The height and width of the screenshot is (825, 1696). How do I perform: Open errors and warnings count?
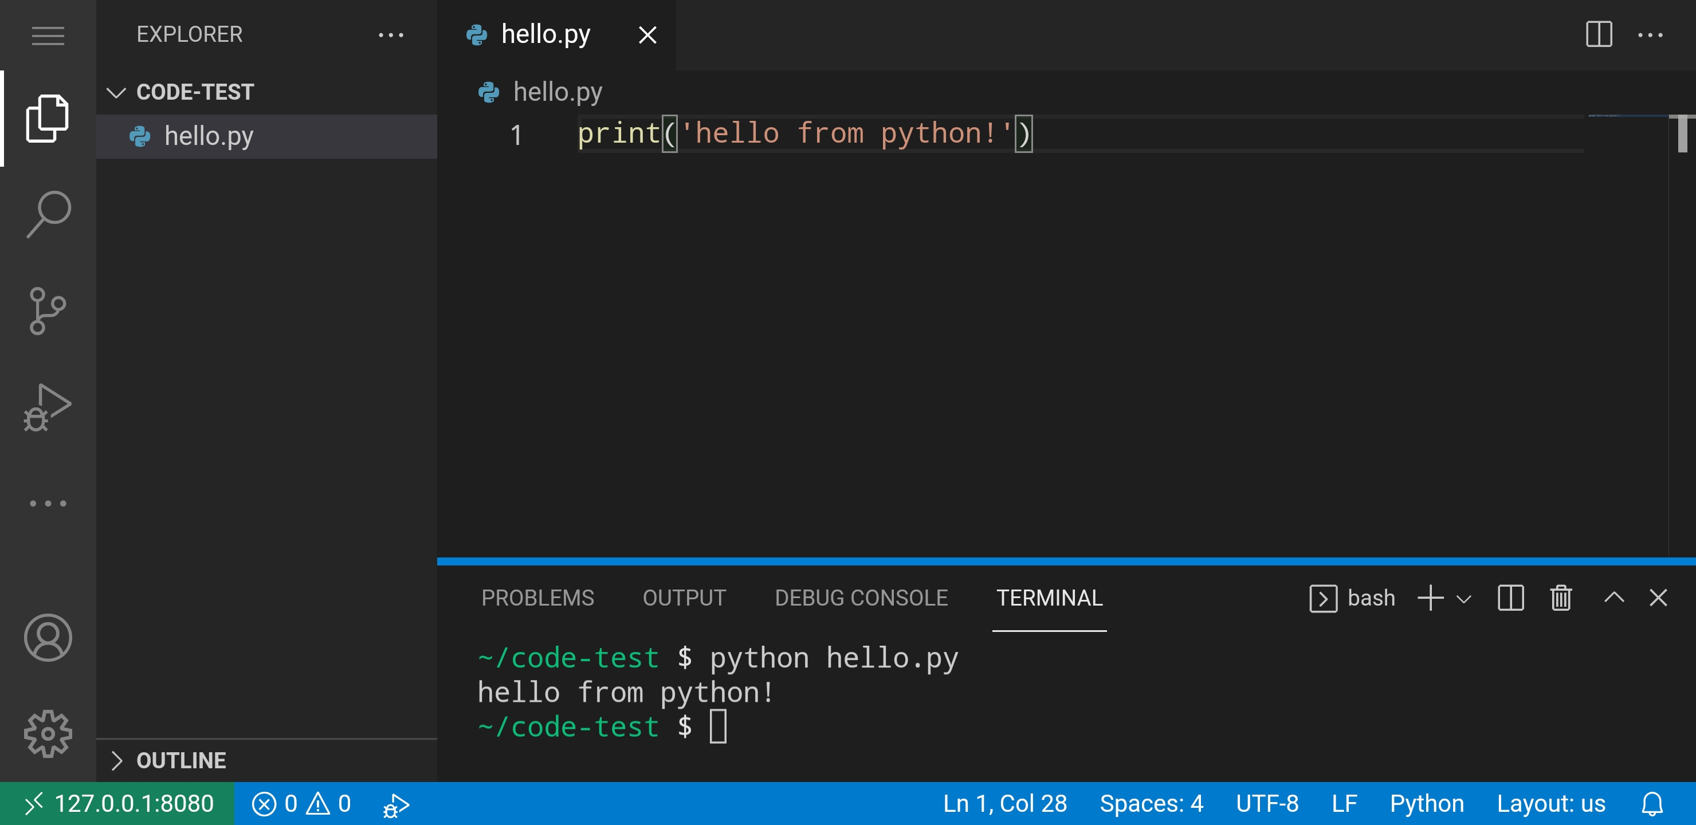pyautogui.click(x=301, y=803)
